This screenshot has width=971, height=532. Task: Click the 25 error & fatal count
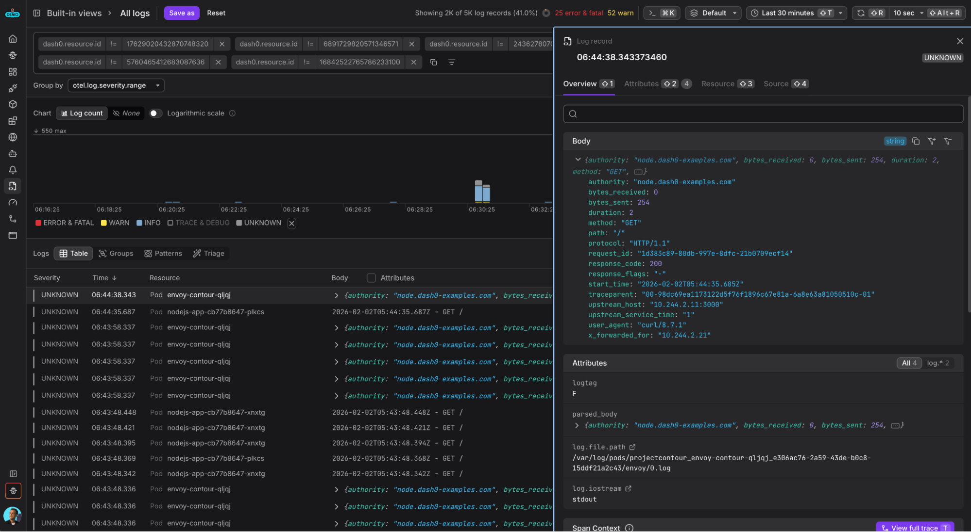click(x=579, y=13)
